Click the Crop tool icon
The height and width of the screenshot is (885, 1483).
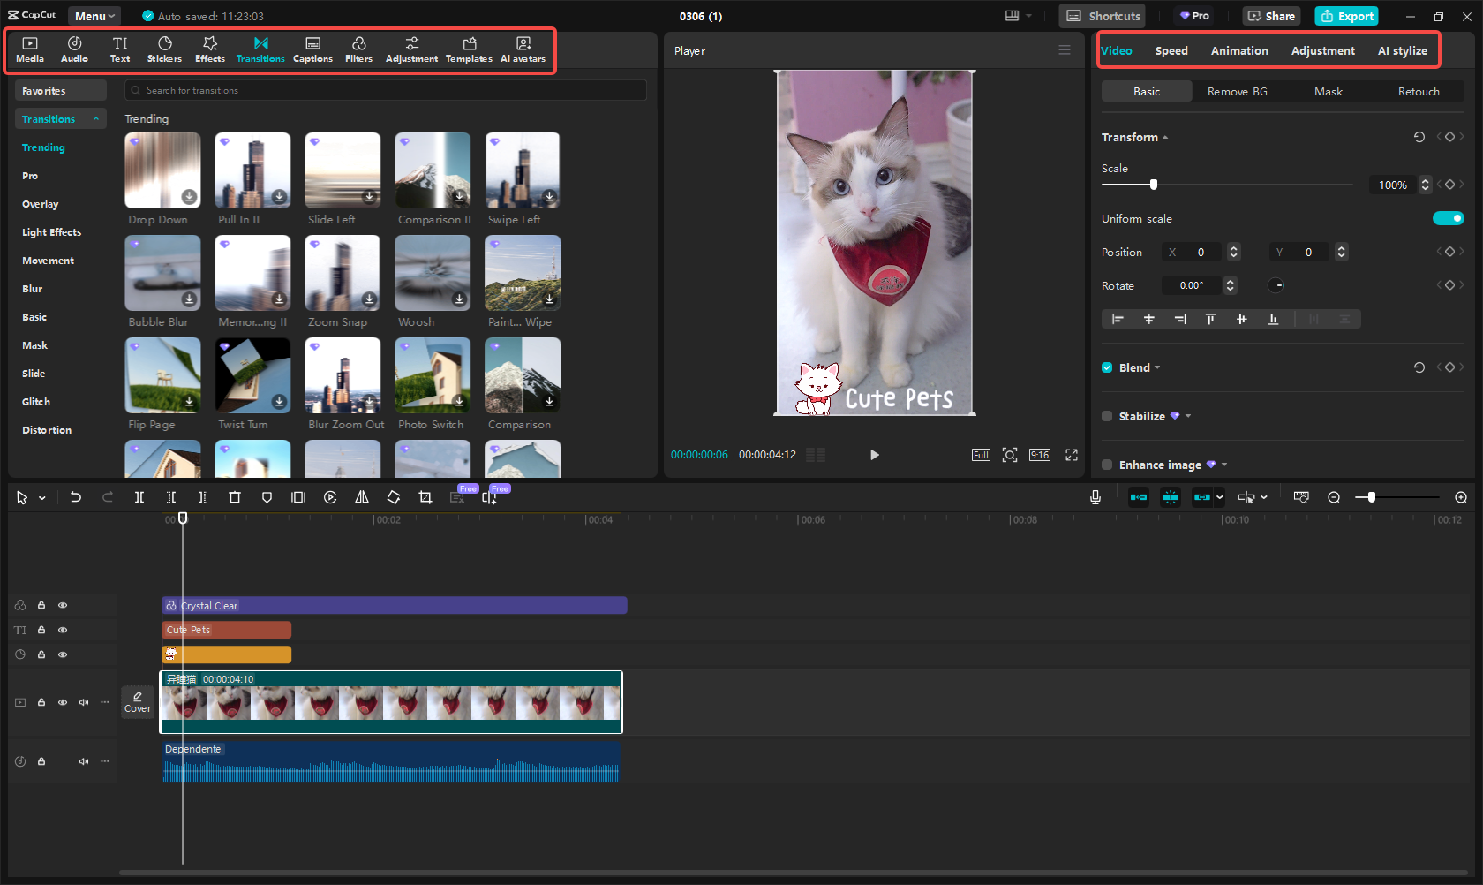[425, 497]
